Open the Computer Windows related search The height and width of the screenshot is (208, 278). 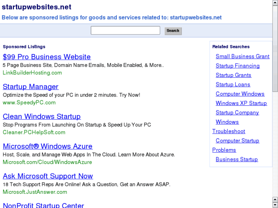(240, 94)
